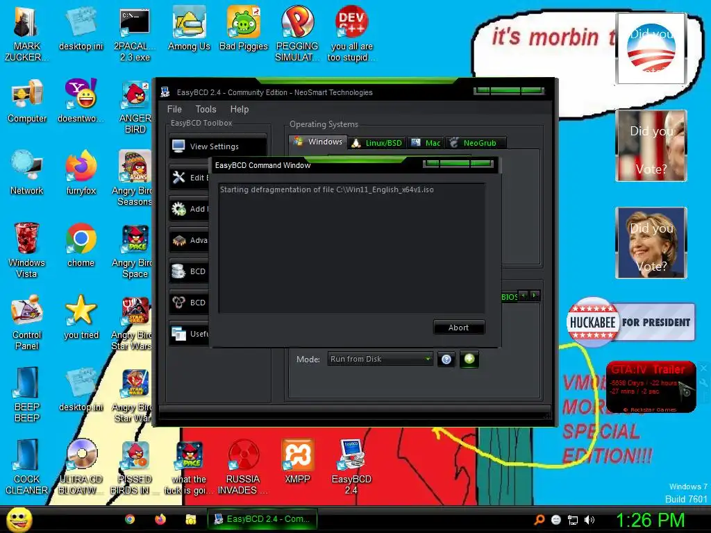This screenshot has height=533, width=711.
Task: Select the Yahoo messenger desktop icon
Action: click(81, 101)
